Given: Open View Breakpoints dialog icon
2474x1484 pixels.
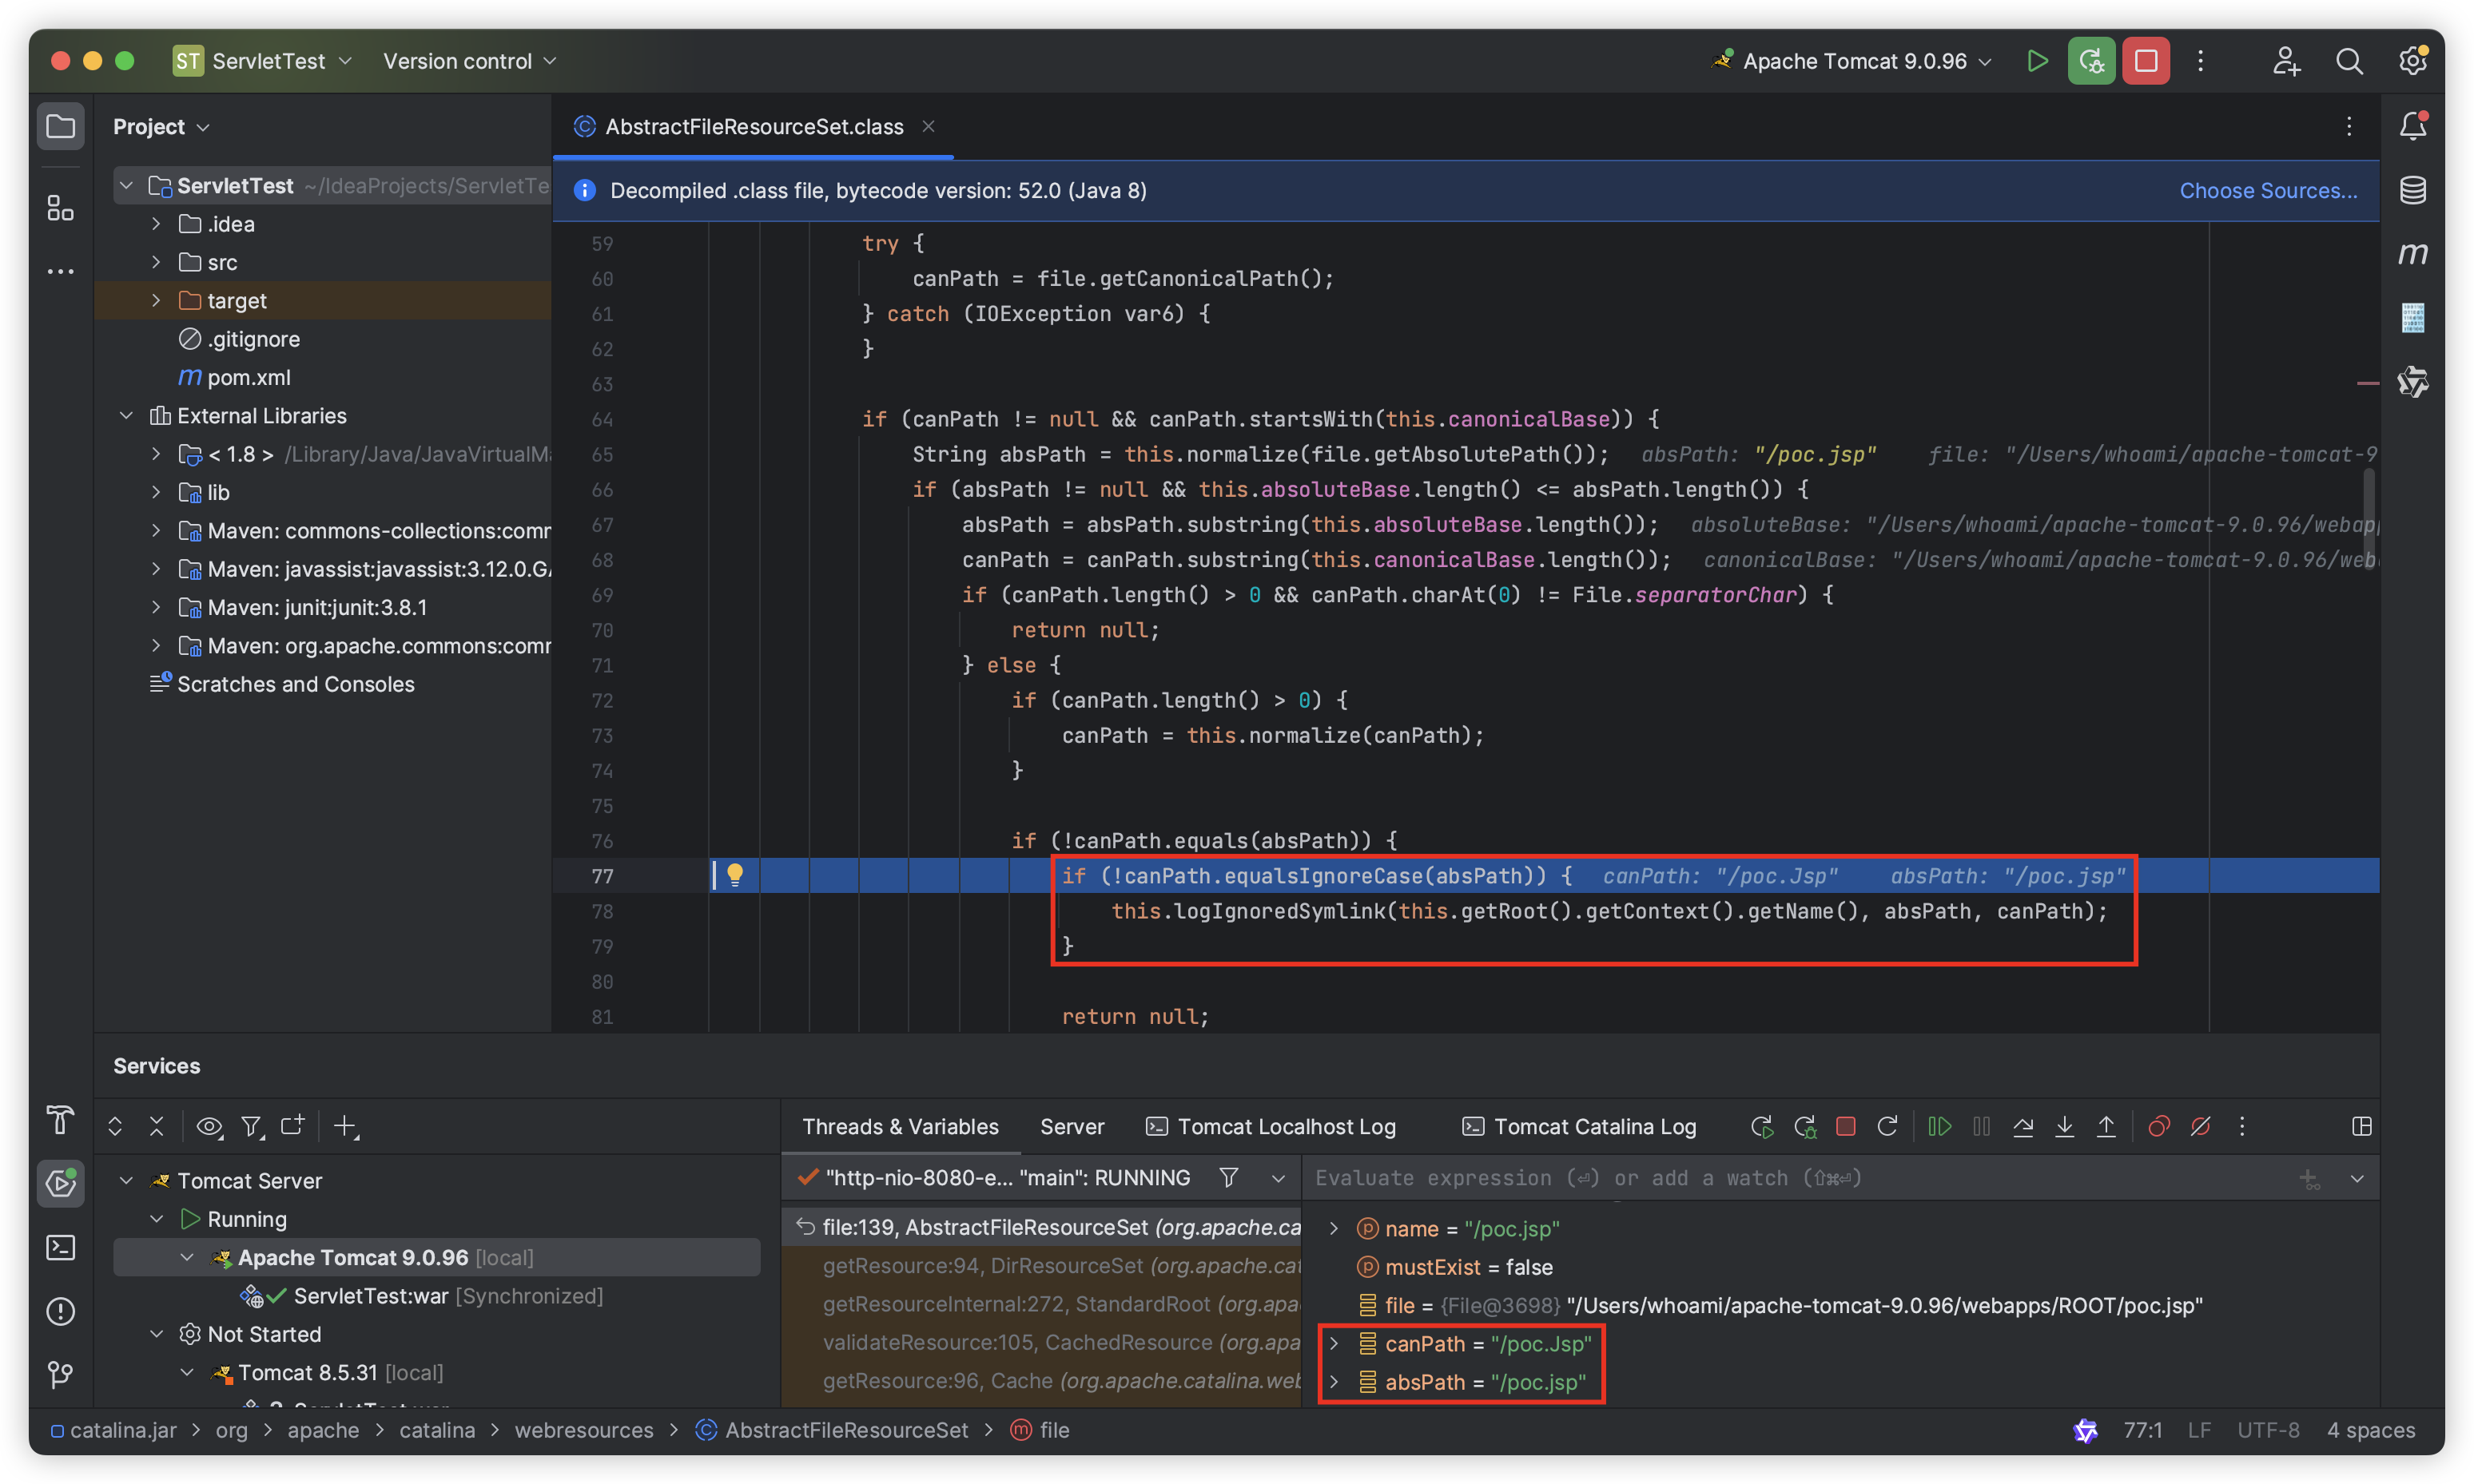Looking at the screenshot, I should tap(2159, 1127).
